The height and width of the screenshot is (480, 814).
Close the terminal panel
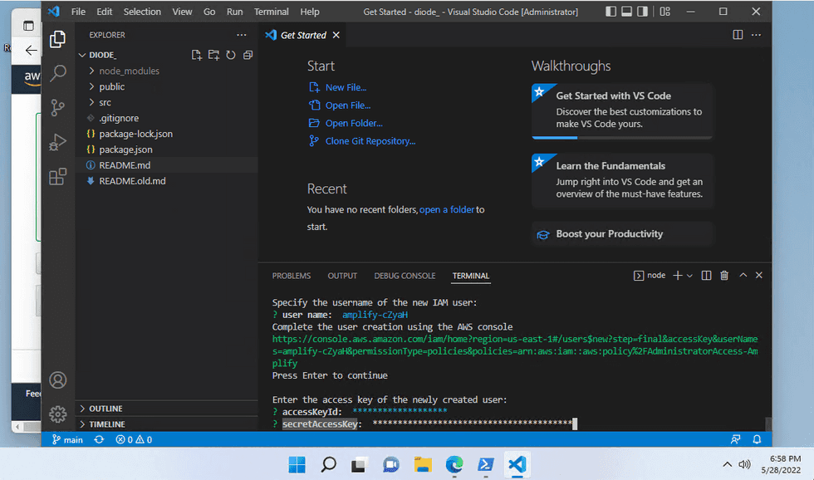[x=759, y=275]
